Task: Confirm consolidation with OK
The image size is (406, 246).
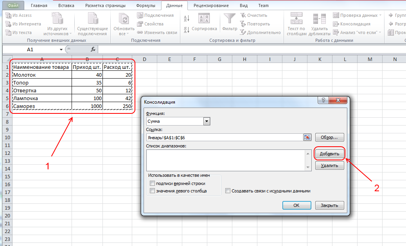Action: point(296,205)
